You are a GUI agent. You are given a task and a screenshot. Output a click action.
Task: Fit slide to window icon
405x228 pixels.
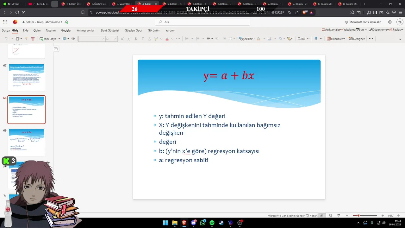click(x=398, y=216)
